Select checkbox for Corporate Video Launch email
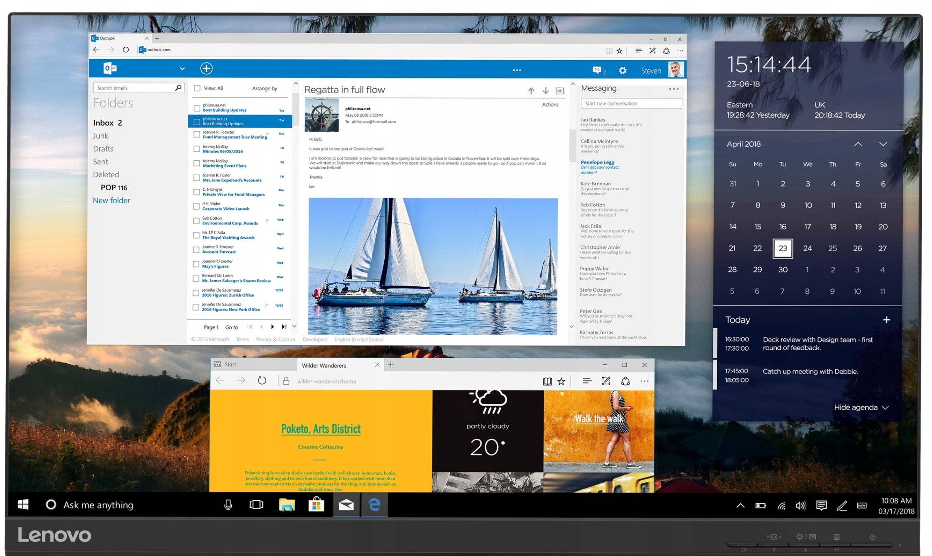932x556 pixels. (196, 206)
